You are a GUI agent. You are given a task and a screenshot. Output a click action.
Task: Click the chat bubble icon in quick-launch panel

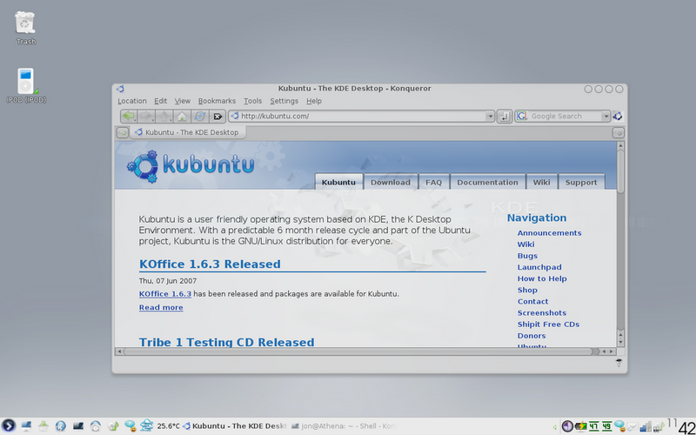coord(130,426)
